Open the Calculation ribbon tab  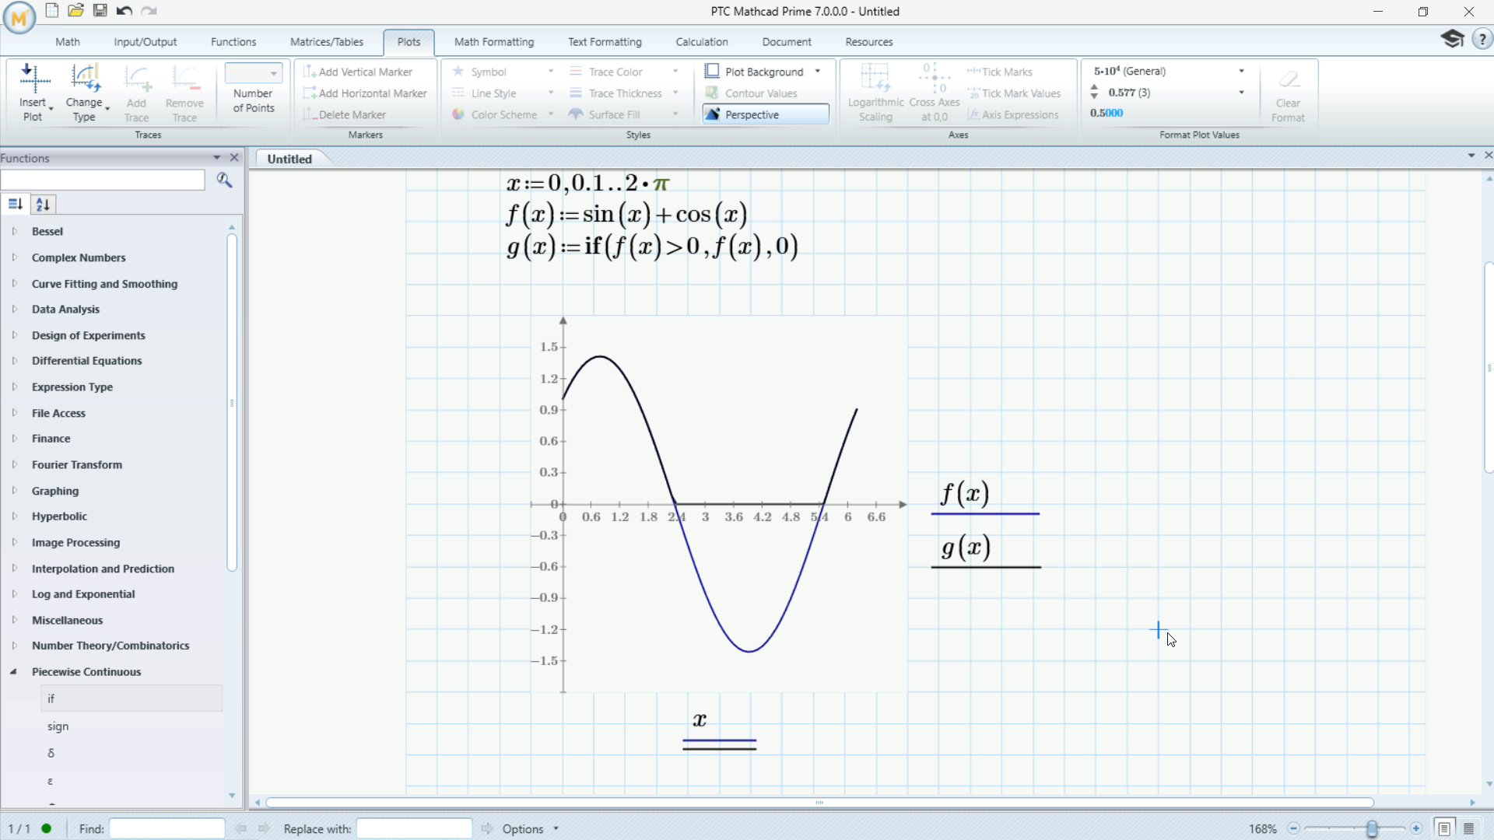tap(702, 42)
